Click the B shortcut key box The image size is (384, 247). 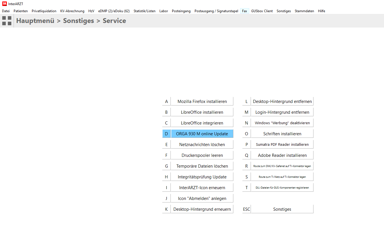(x=167, y=112)
